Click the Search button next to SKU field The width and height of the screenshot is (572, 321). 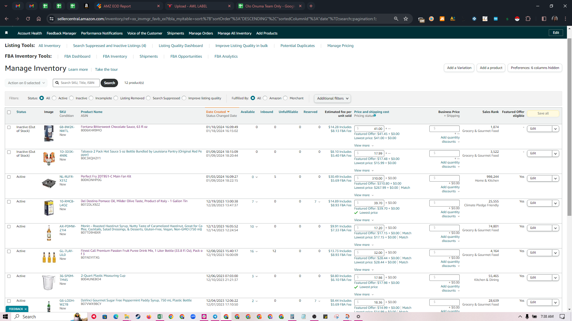109,83
